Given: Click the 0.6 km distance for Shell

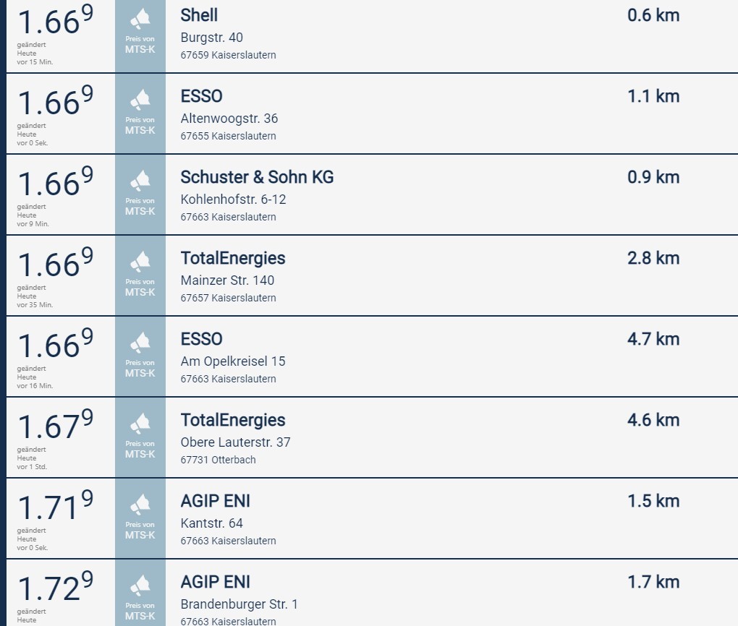Looking at the screenshot, I should click(653, 15).
